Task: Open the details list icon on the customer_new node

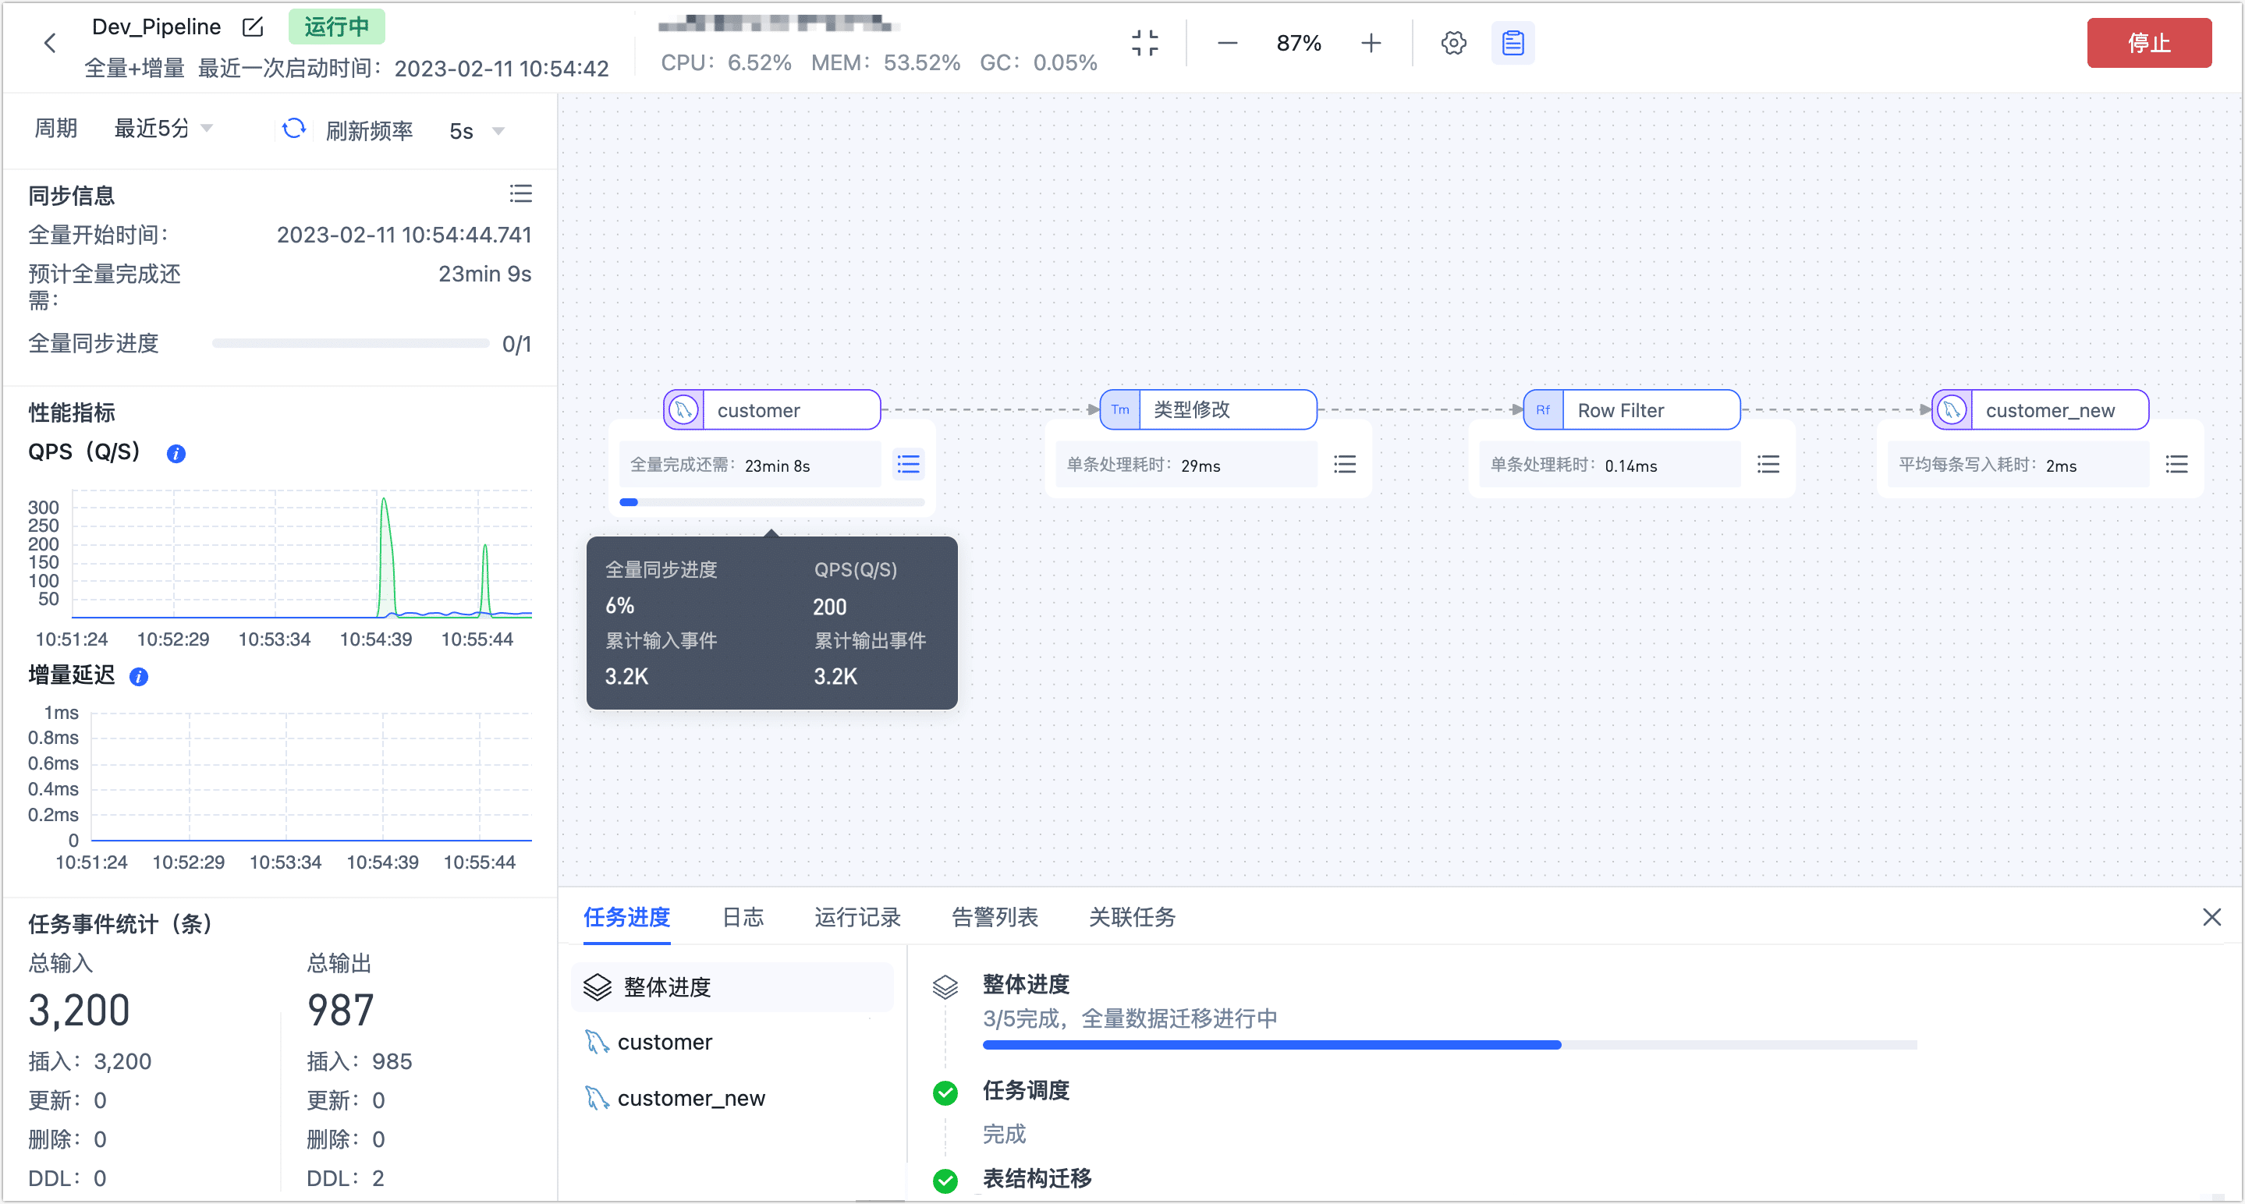Action: 2177,464
